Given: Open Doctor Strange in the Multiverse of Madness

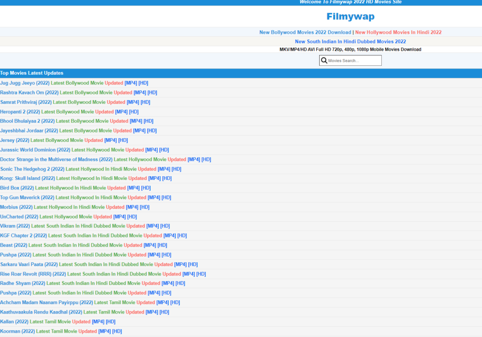Looking at the screenshot, I should point(105,159).
